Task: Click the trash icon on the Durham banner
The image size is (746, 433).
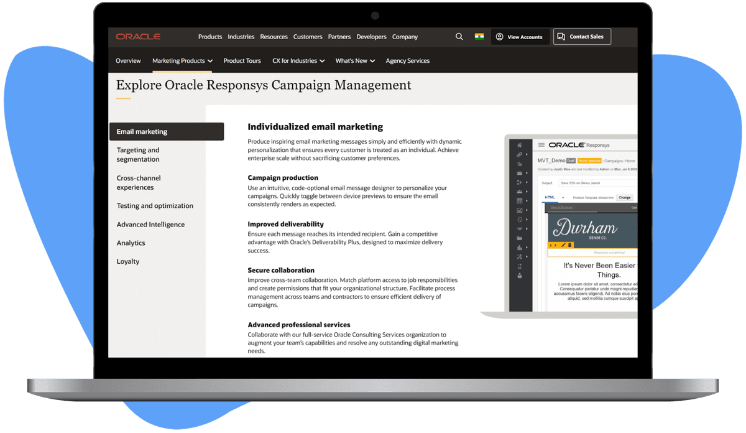Action: coord(569,245)
